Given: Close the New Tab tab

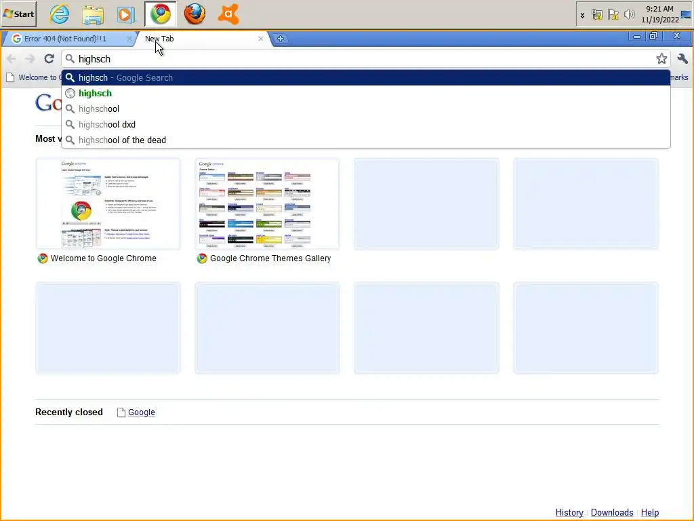Looking at the screenshot, I should pyautogui.click(x=261, y=39).
